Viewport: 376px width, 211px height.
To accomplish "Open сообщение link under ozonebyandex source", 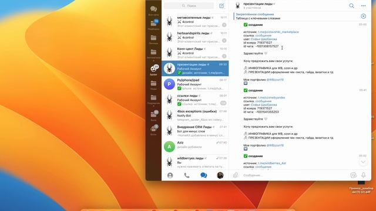I will 263,101.
